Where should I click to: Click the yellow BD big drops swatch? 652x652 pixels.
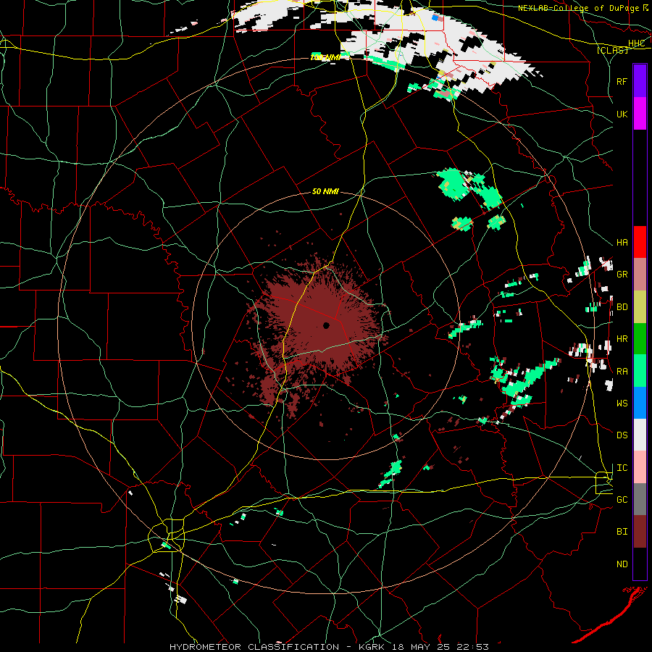pos(640,306)
